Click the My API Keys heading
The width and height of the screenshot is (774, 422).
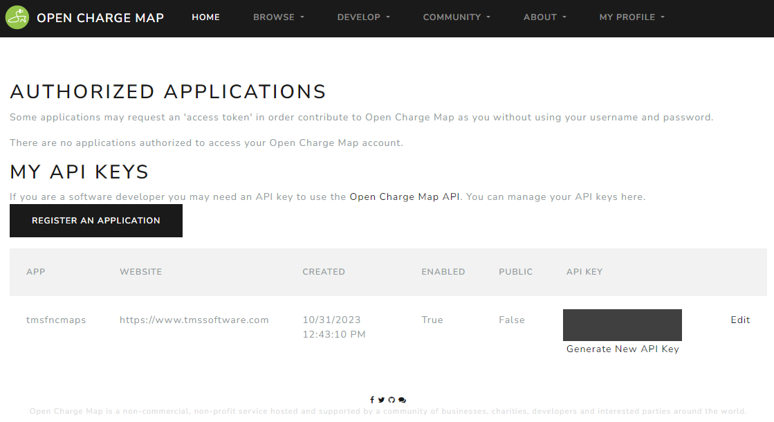click(79, 172)
